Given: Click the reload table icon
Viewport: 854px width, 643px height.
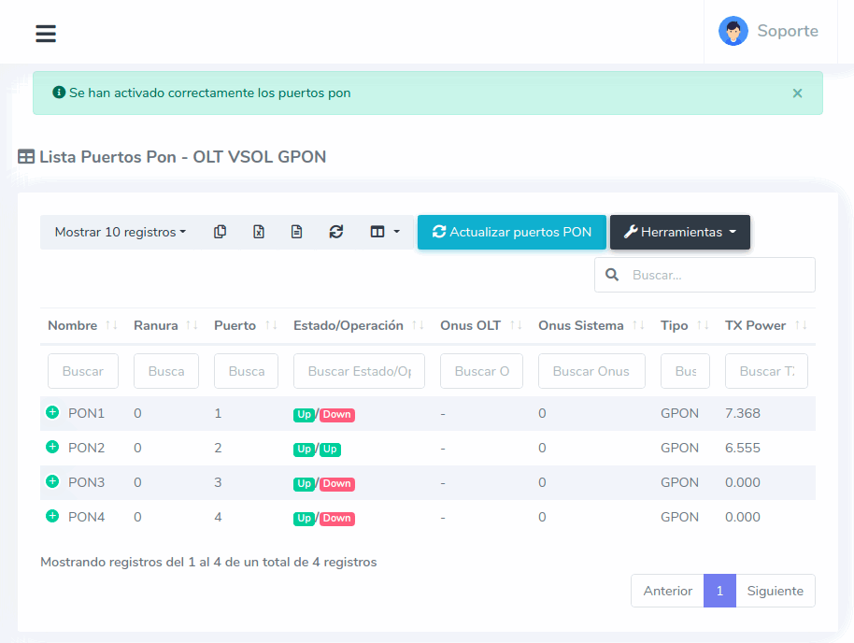Looking at the screenshot, I should pos(336,232).
